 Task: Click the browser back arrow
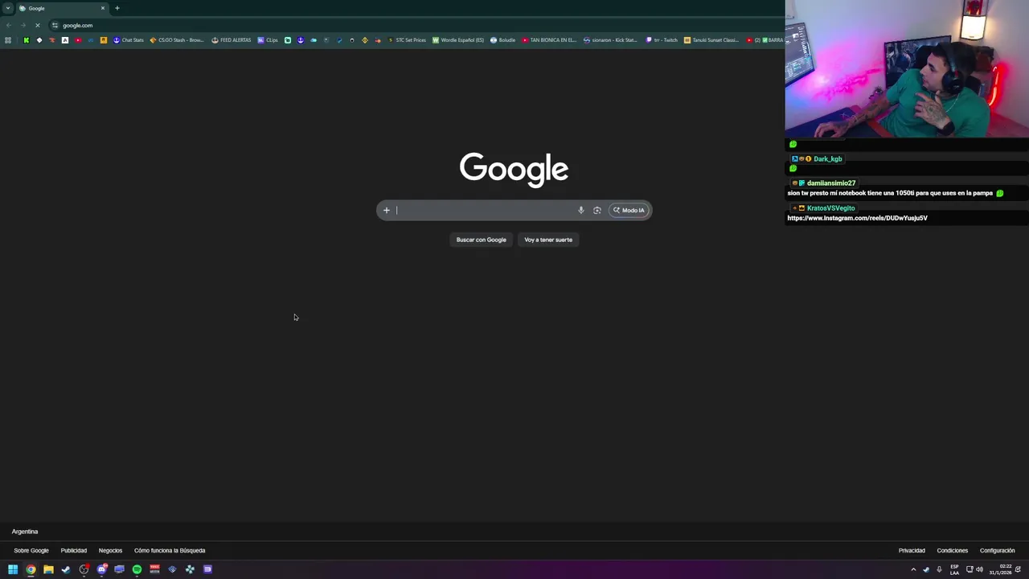8,25
